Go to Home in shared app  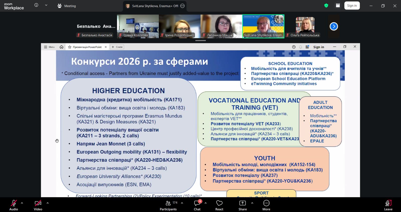(61, 47)
